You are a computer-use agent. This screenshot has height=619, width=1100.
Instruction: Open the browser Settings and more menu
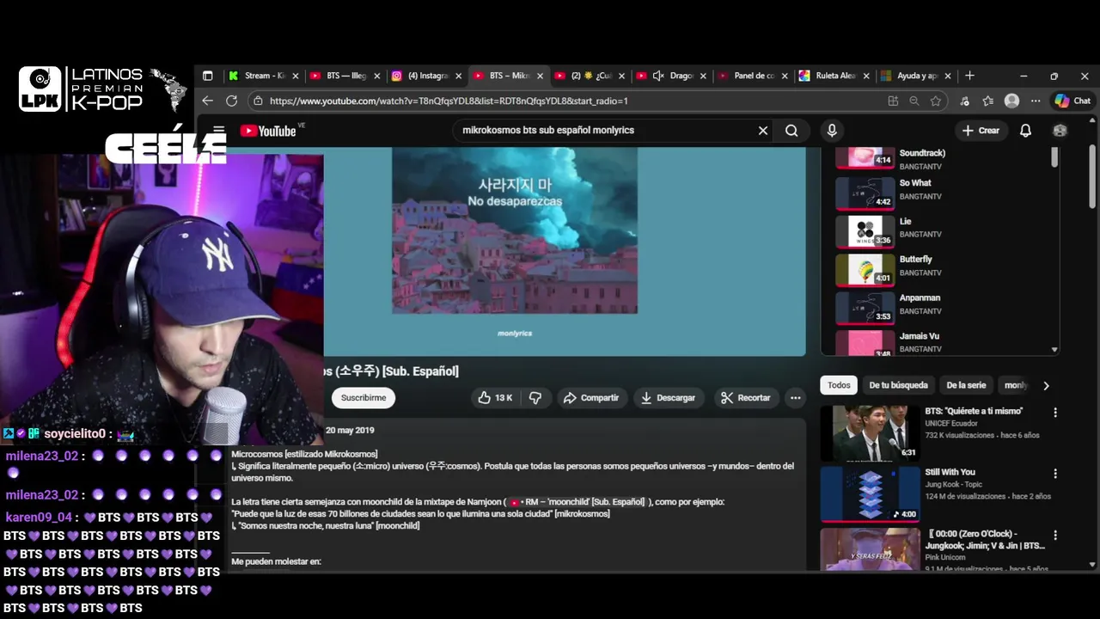(1036, 101)
